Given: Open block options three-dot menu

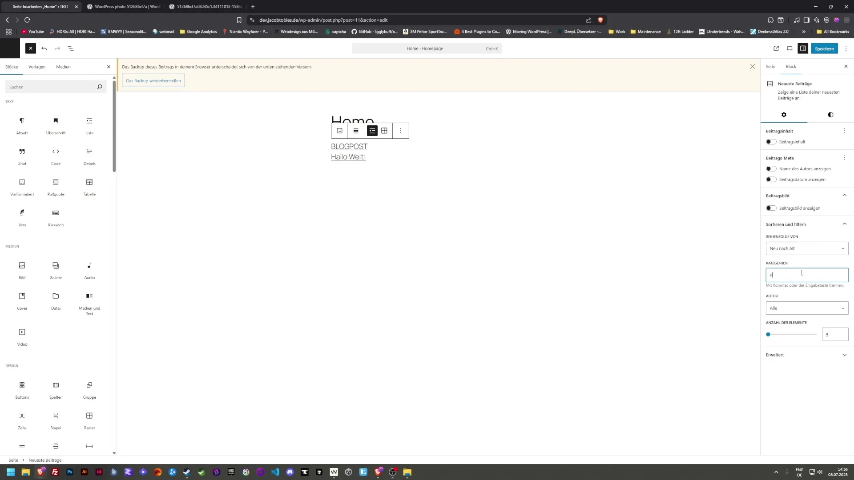Looking at the screenshot, I should click(x=400, y=131).
